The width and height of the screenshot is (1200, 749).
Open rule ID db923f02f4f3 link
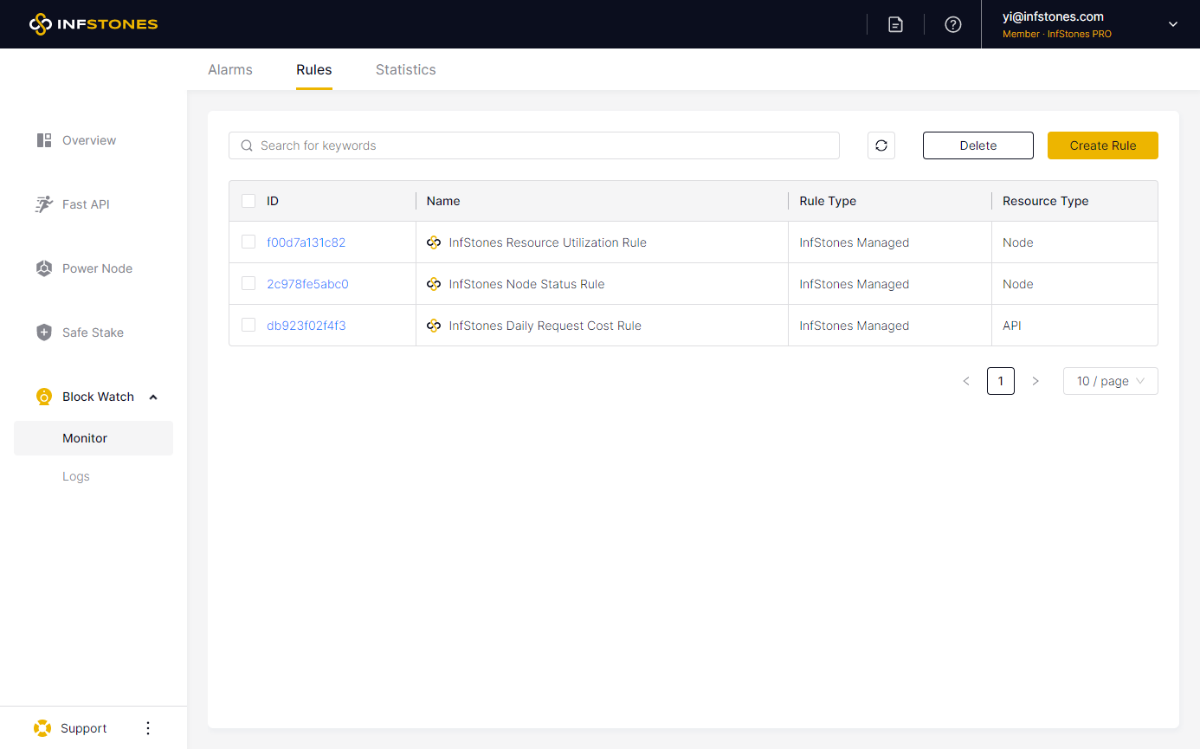(306, 326)
